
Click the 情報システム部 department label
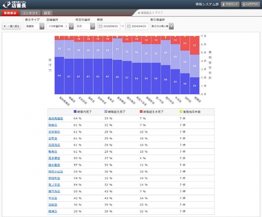click(x=207, y=4)
